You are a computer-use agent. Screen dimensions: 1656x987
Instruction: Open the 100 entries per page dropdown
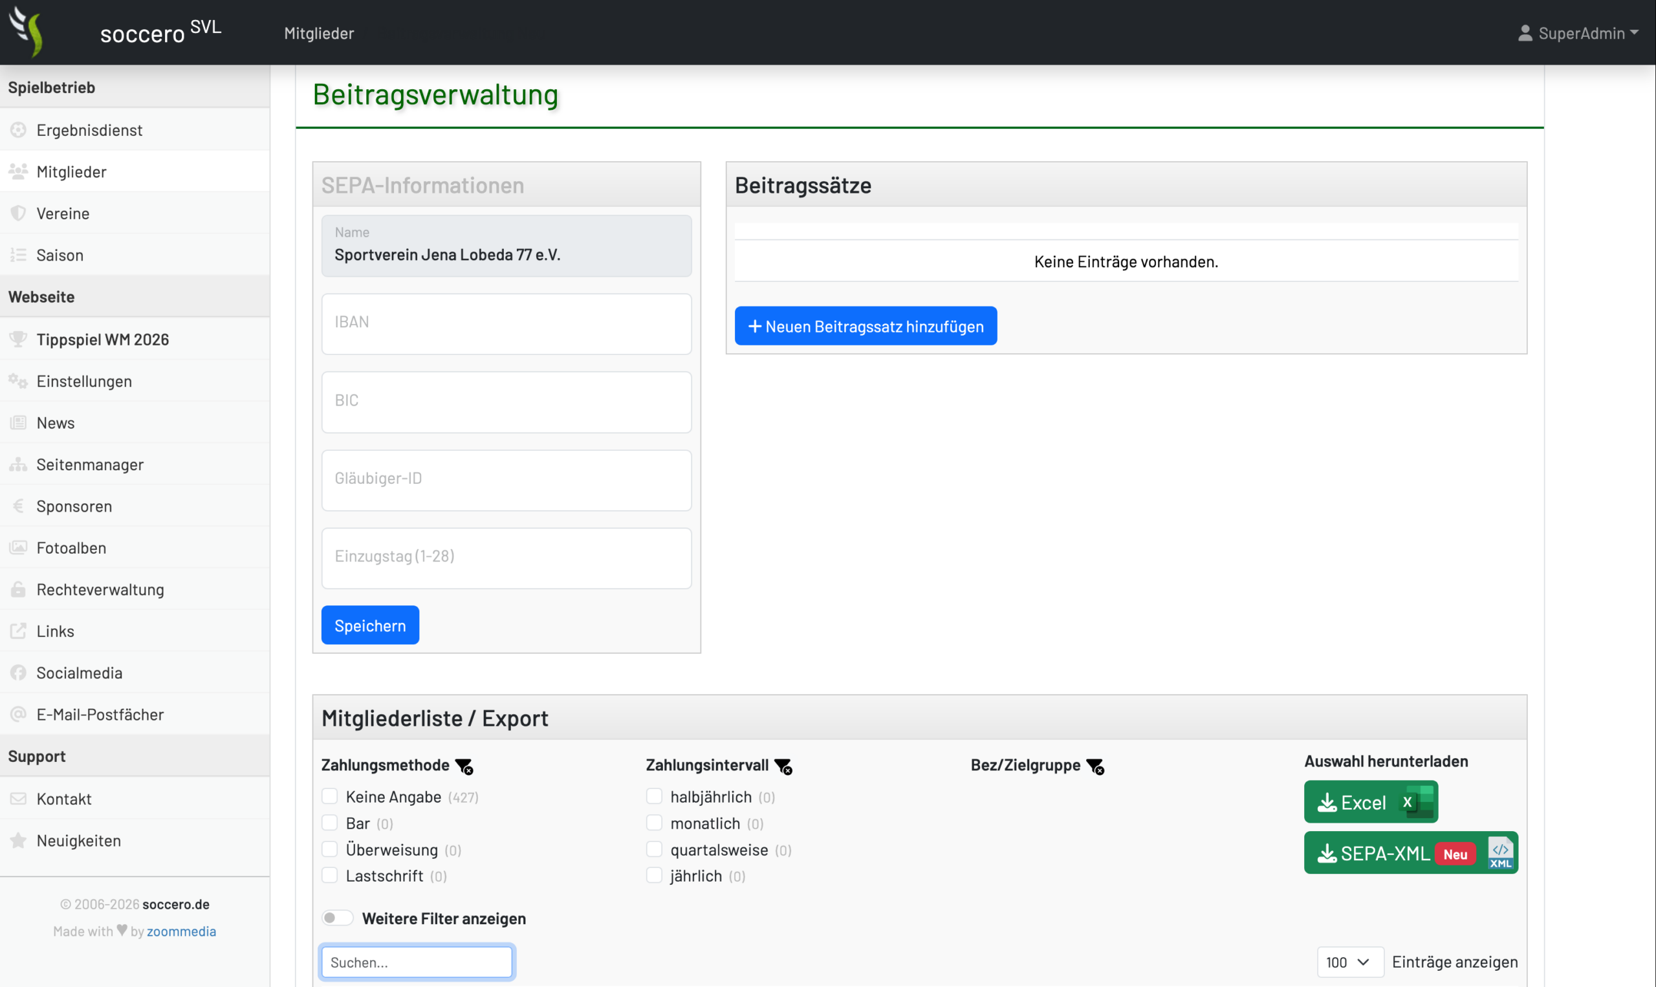point(1350,962)
